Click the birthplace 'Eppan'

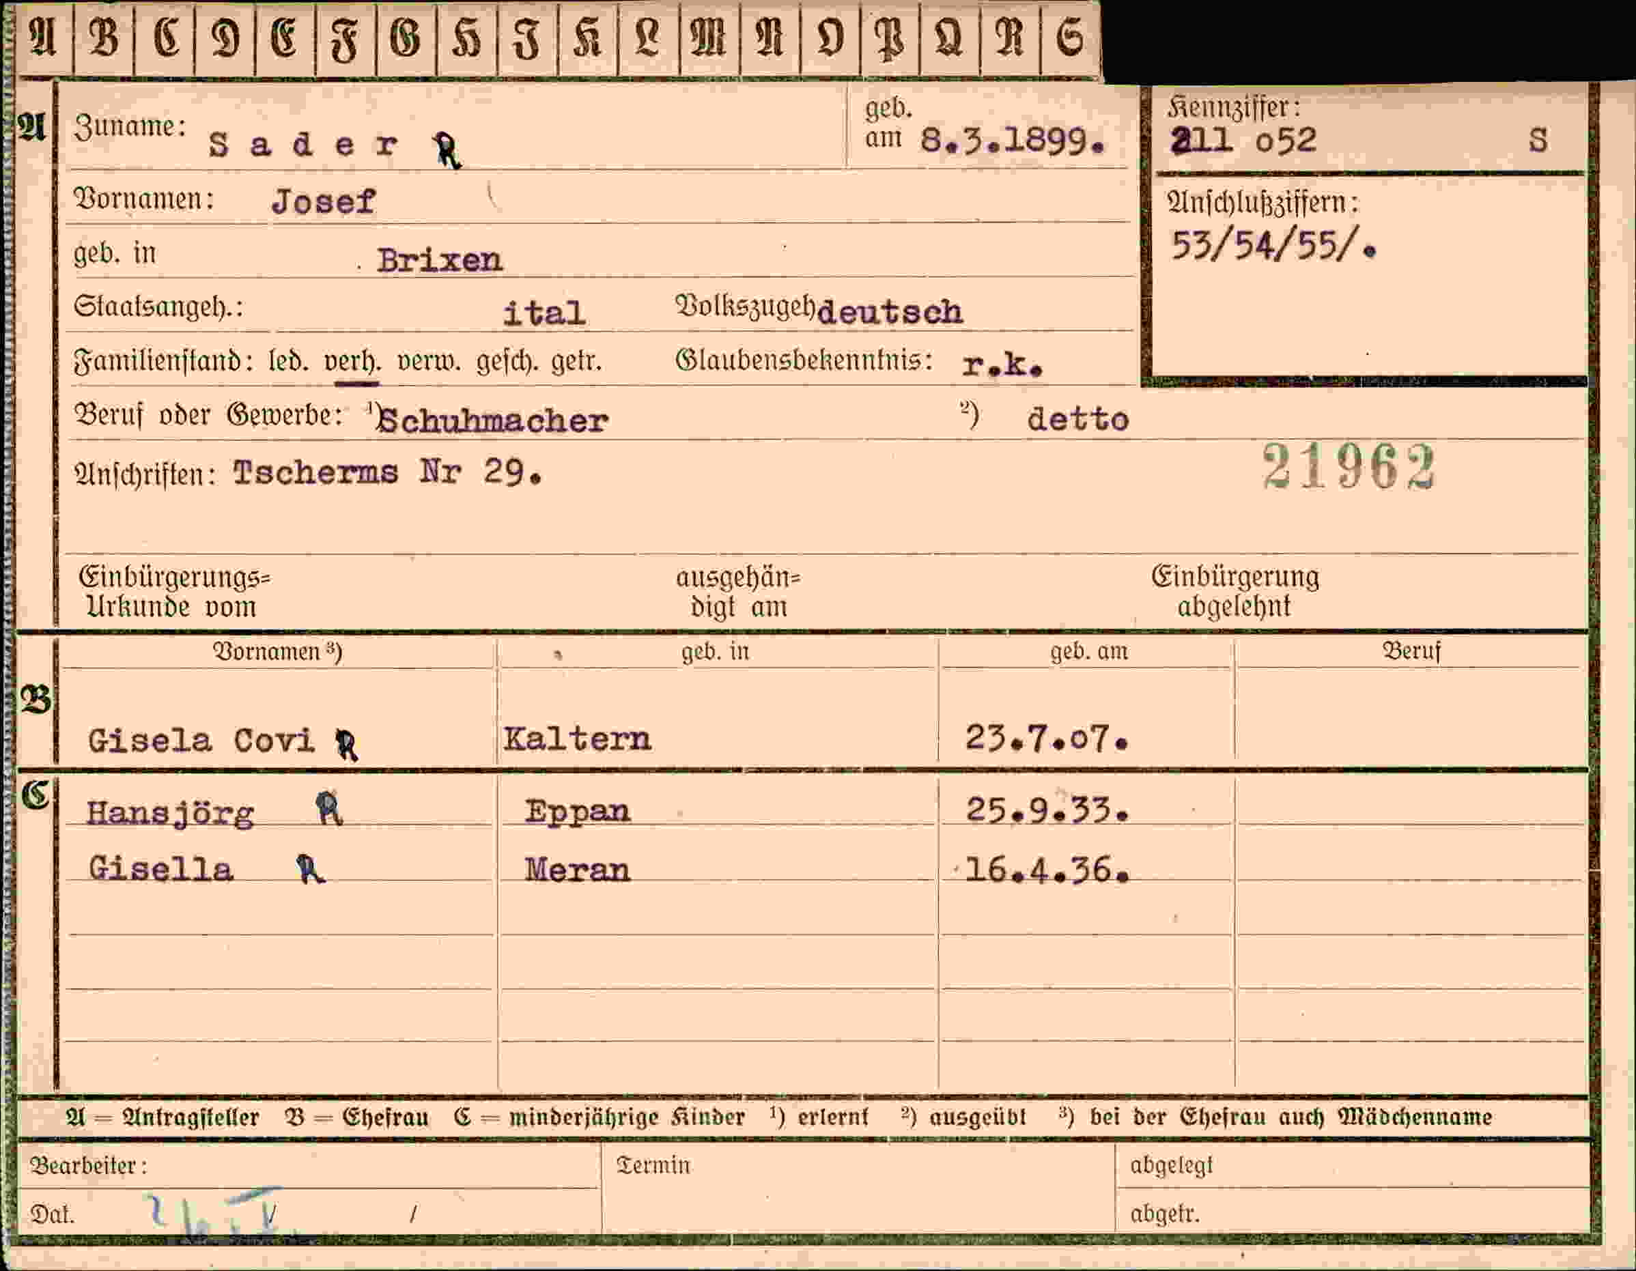577,812
